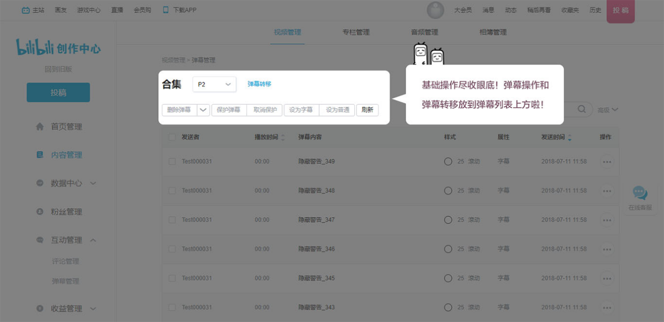This screenshot has width=664, height=322.
Task: Click the 弹幕转移 link
Action: [259, 84]
